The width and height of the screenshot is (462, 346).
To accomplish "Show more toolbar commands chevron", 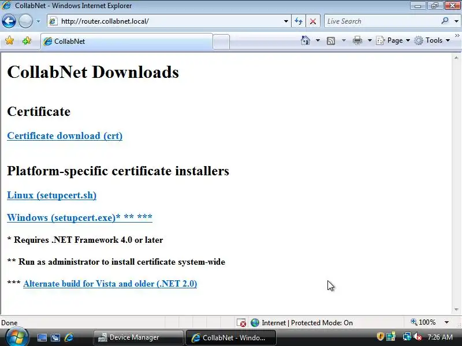I will 457,36.
